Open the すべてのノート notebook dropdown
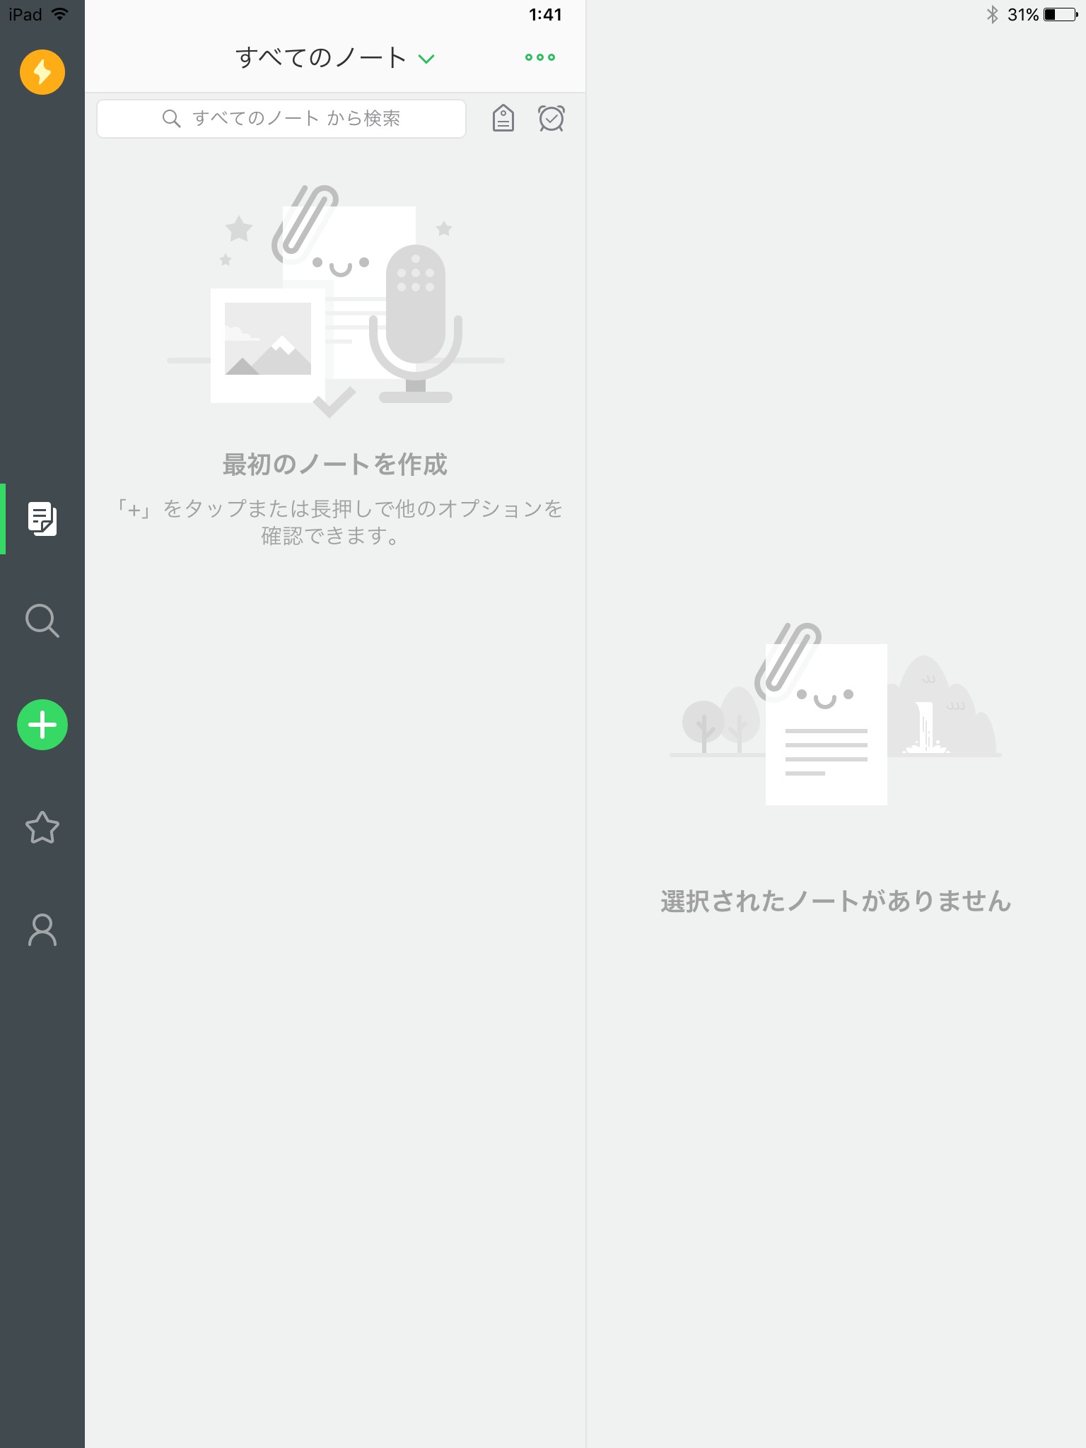 coord(321,58)
